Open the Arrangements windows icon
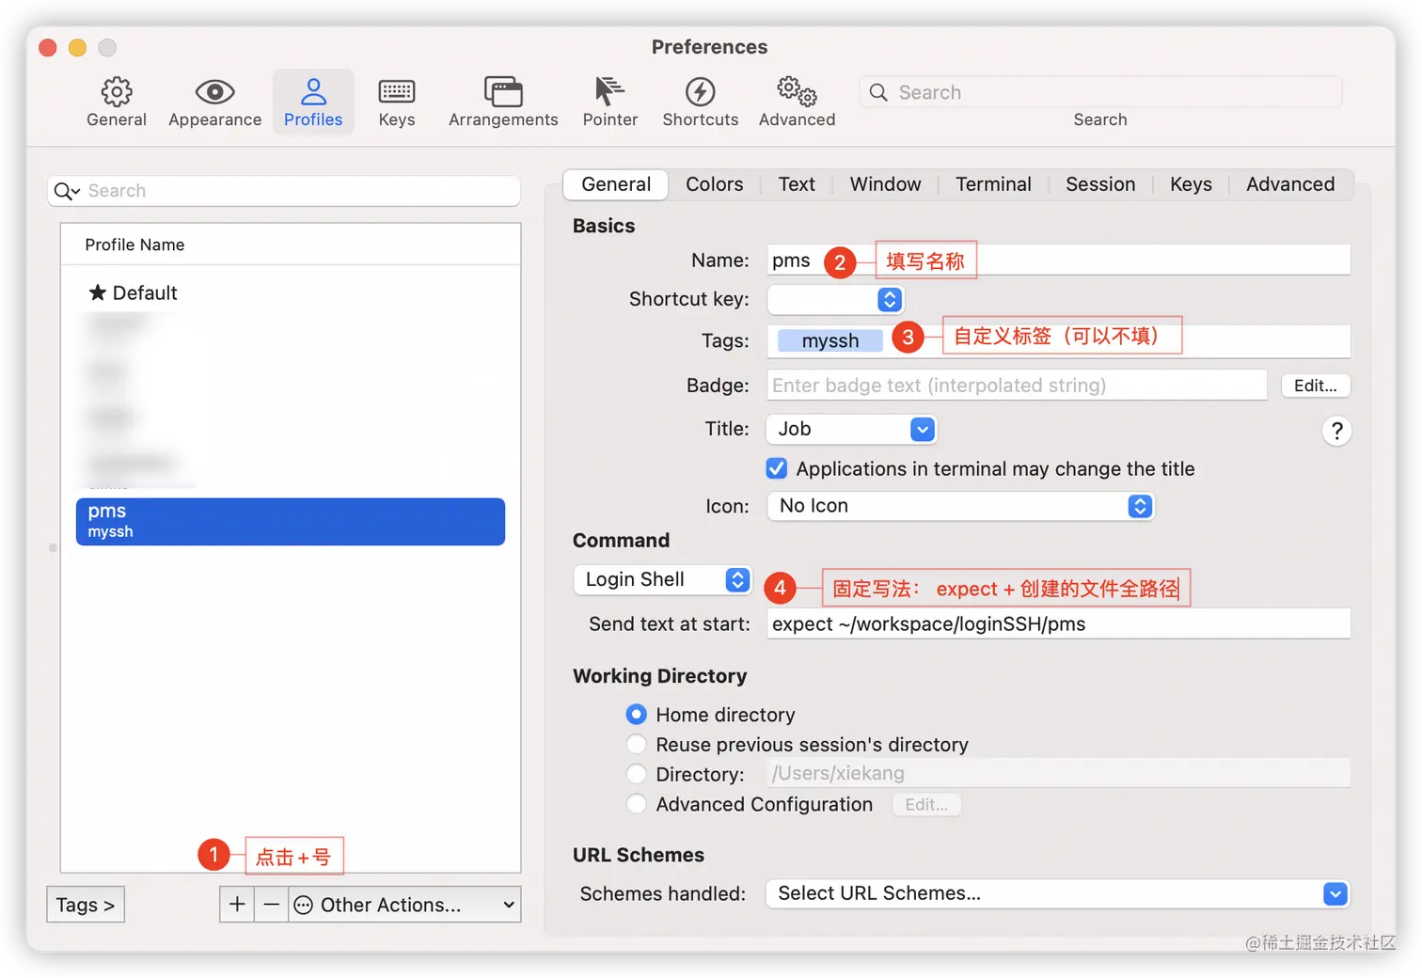 point(503,92)
